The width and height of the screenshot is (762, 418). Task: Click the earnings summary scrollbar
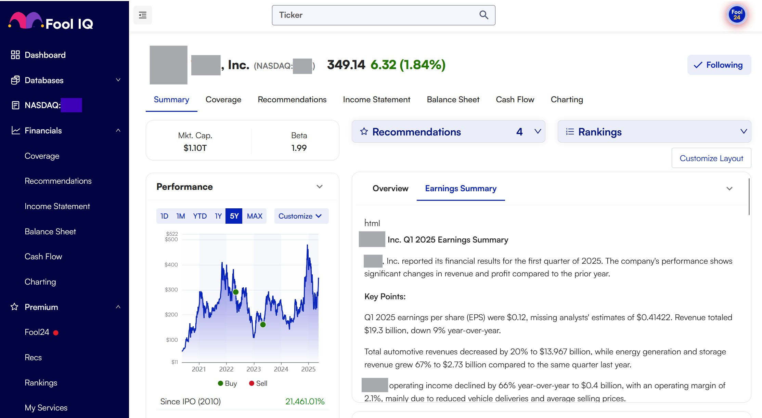(x=749, y=197)
